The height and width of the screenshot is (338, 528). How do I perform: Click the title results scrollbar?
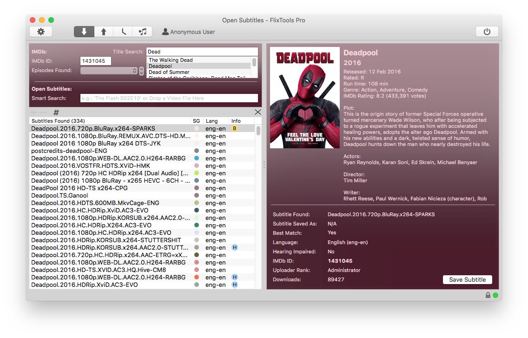(x=254, y=62)
